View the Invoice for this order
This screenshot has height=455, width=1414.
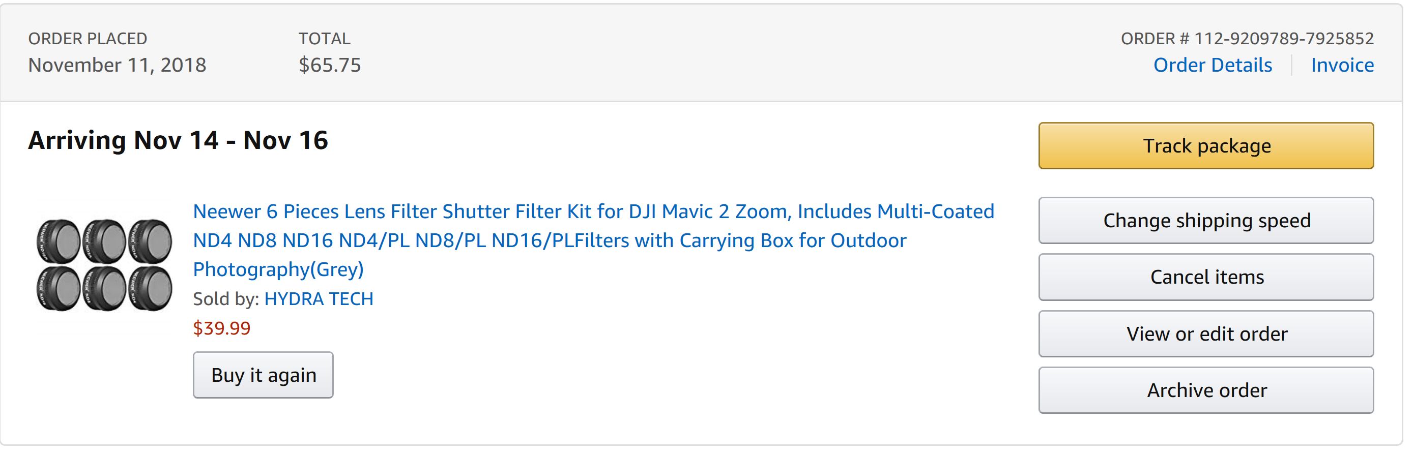click(1342, 65)
